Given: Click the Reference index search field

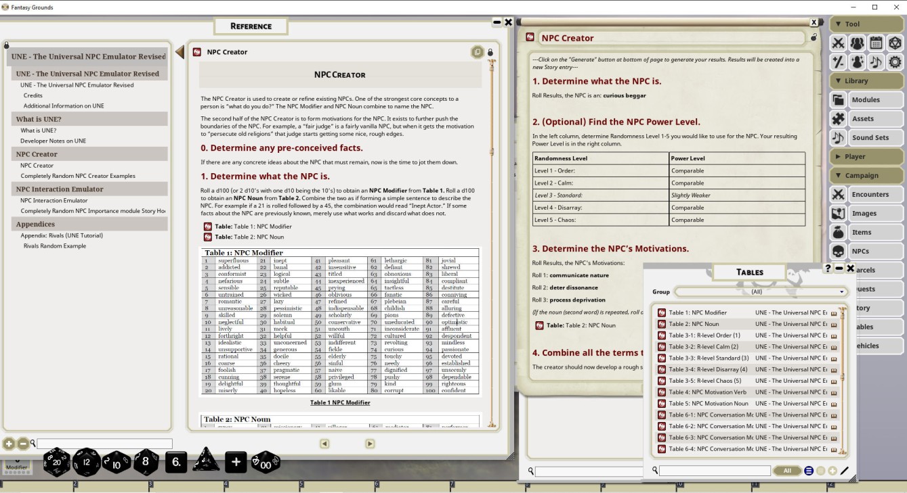Looking at the screenshot, I should point(104,444).
